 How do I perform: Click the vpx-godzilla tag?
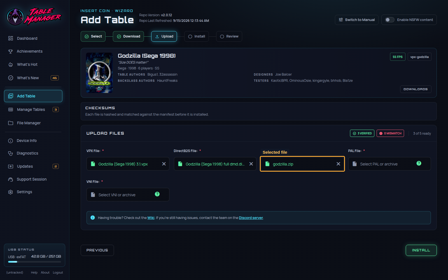[419, 57]
